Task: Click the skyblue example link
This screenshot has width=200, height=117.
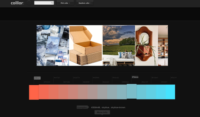Action: (x=105, y=107)
